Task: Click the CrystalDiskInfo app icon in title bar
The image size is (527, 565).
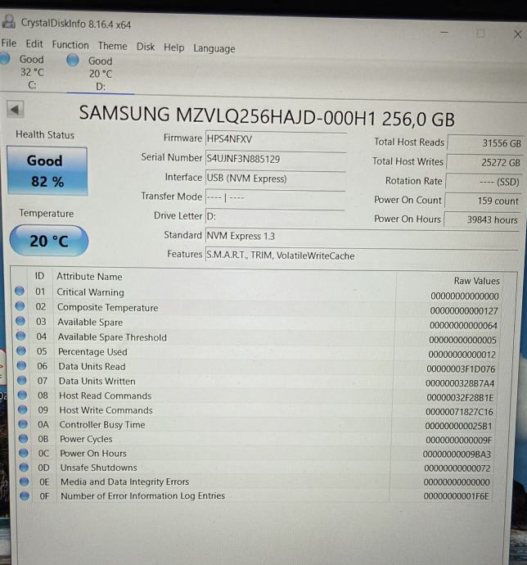Action: pos(9,22)
